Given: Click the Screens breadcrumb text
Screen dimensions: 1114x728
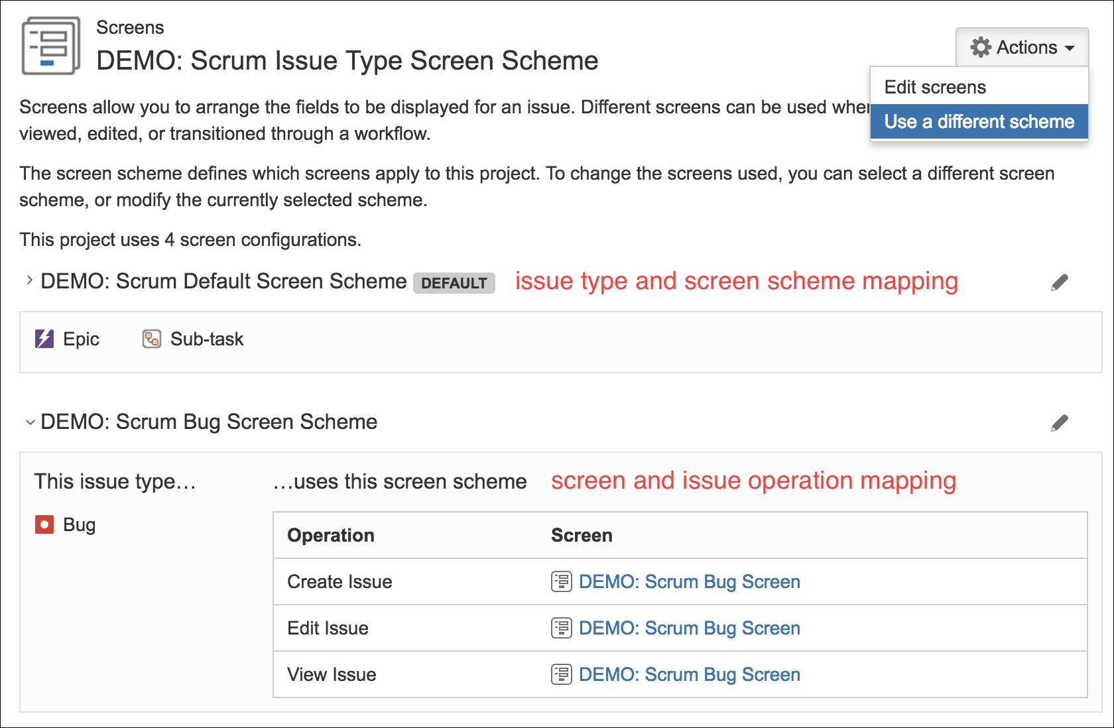Looking at the screenshot, I should click(x=130, y=27).
